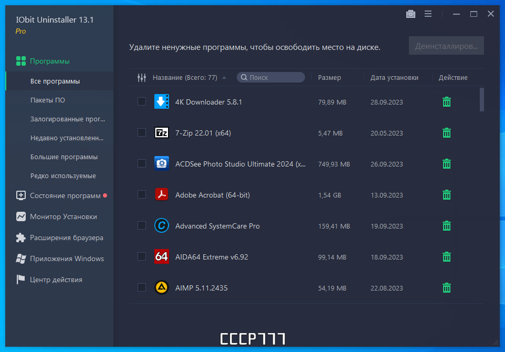Uninstall ACDSee Photo Studio via trash icon
The width and height of the screenshot is (505, 352).
coord(446,164)
